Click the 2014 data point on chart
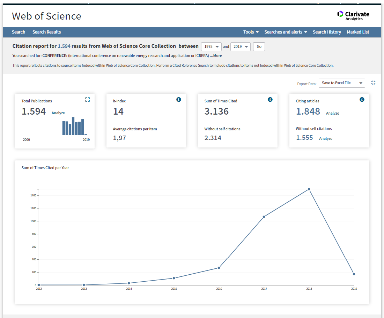Image resolution: width=384 pixels, height=318 pixels. coord(129,283)
